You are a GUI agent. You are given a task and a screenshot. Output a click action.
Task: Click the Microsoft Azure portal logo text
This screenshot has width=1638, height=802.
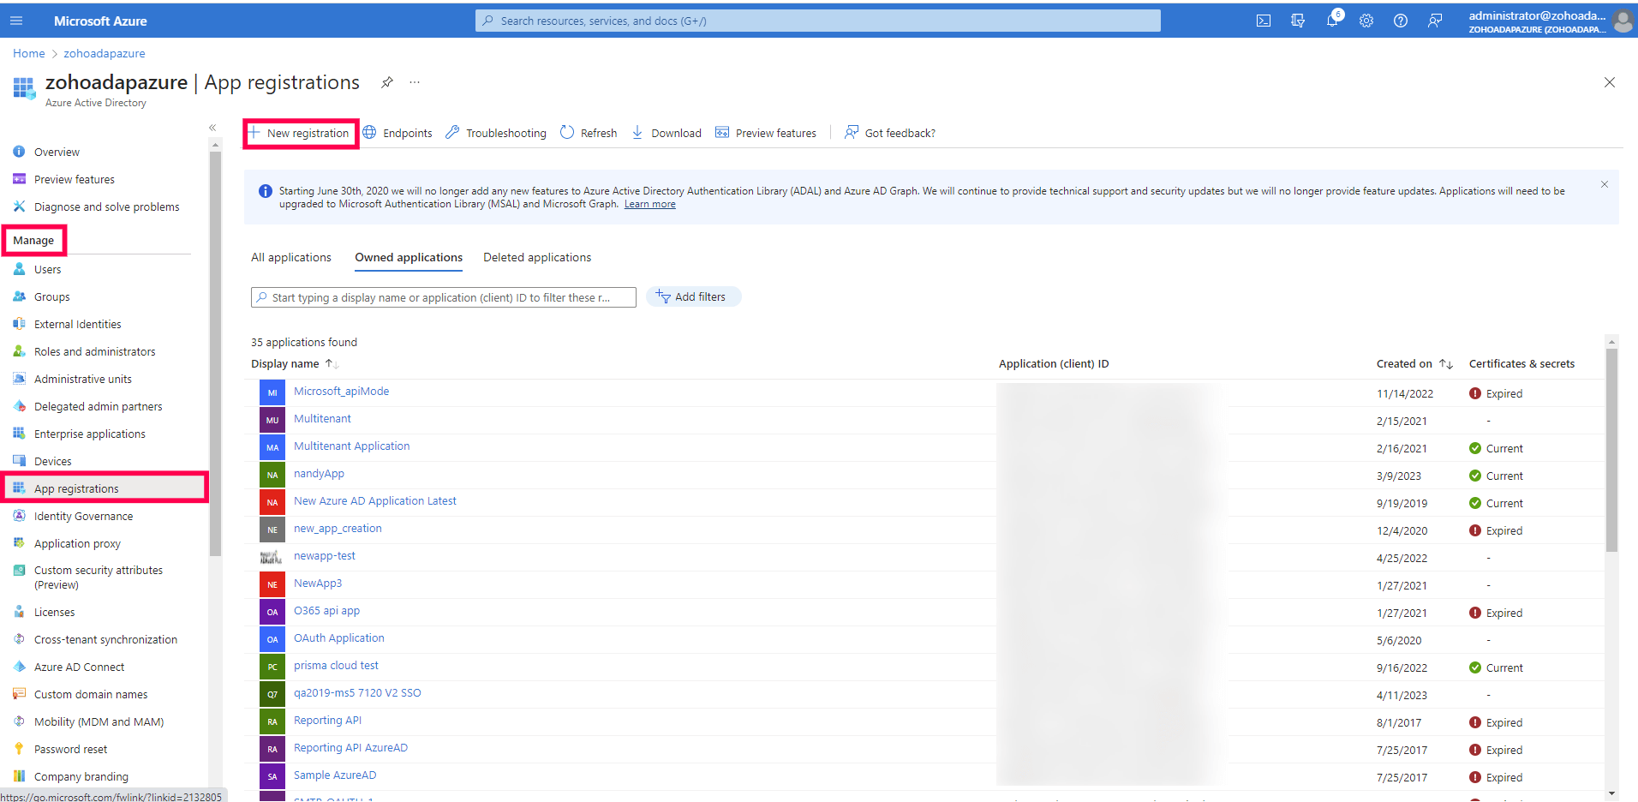(100, 21)
